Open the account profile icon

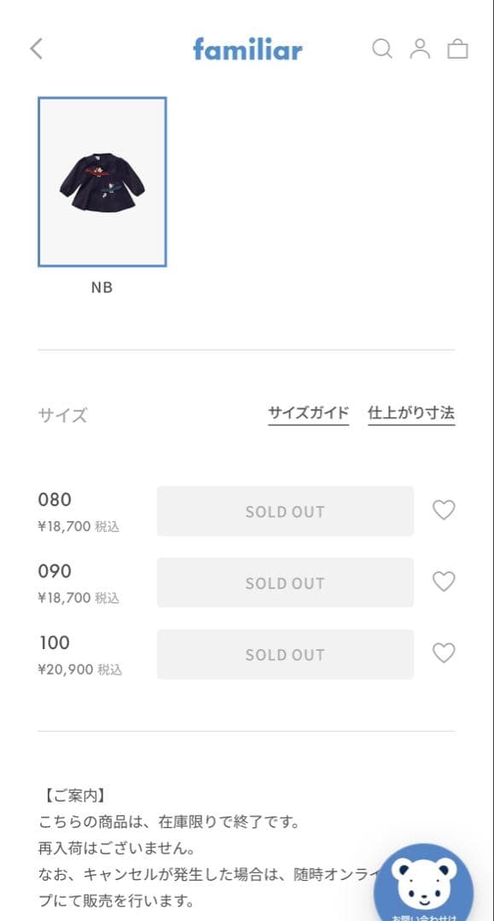point(419,49)
